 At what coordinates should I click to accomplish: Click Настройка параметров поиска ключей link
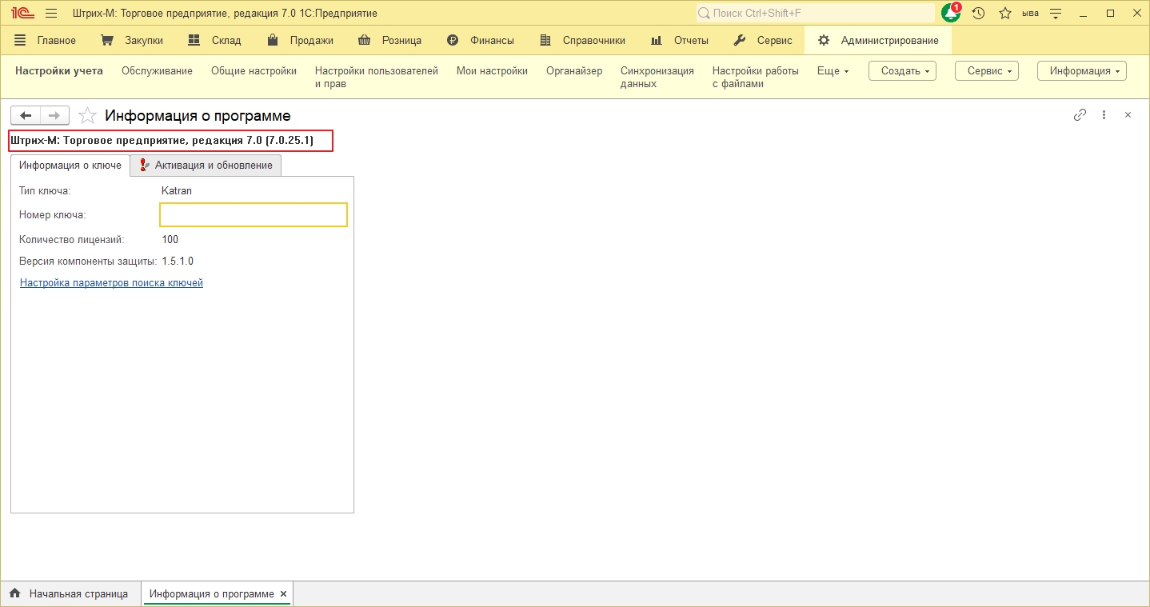(111, 283)
